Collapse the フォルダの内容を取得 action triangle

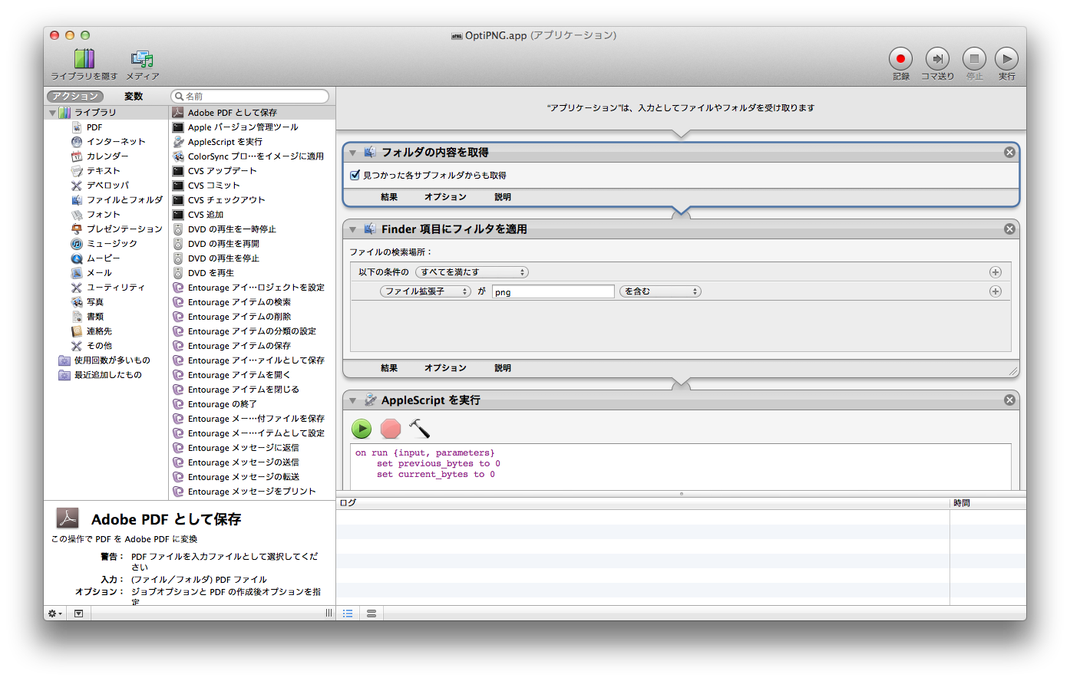(x=353, y=153)
